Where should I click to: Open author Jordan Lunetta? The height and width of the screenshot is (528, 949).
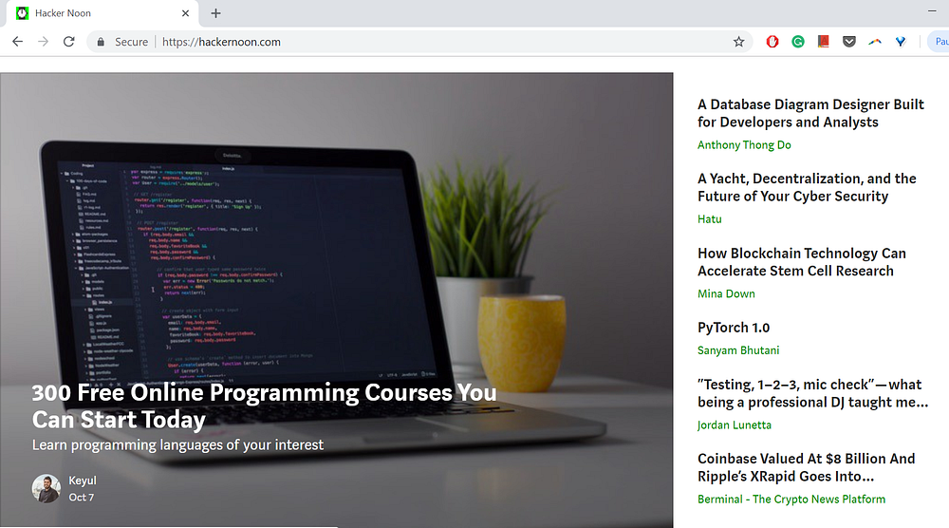[735, 425]
